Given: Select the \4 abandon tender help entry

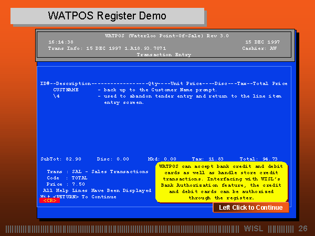Looking at the screenshot, I should pyautogui.click(x=56, y=96).
